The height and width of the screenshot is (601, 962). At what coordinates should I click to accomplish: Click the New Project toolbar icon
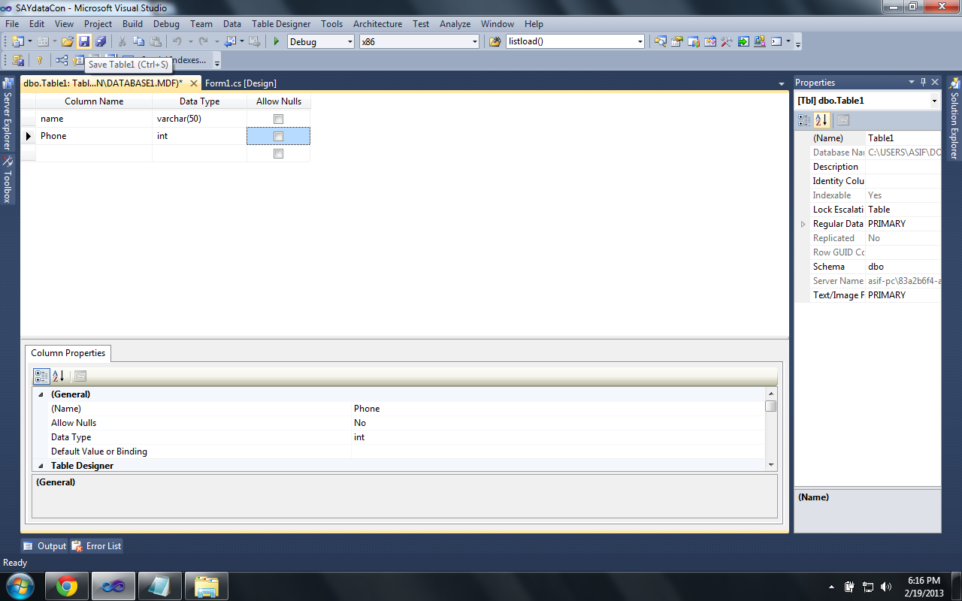pos(17,41)
